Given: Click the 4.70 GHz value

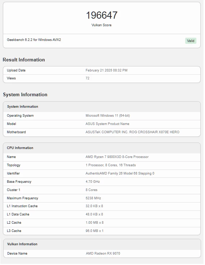Looking at the screenshot, I should click(x=92, y=182).
